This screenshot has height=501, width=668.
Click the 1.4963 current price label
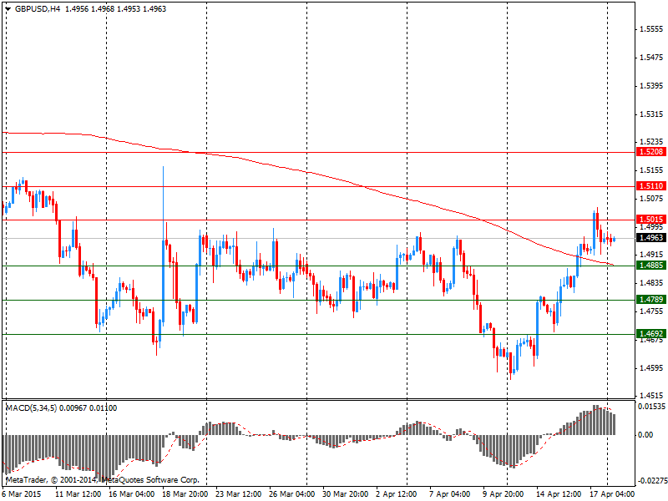tap(651, 238)
